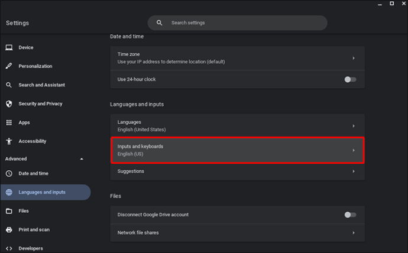This screenshot has height=253, width=408.
Task: Open the Suggestions submenu arrow
Action: [x=354, y=171]
